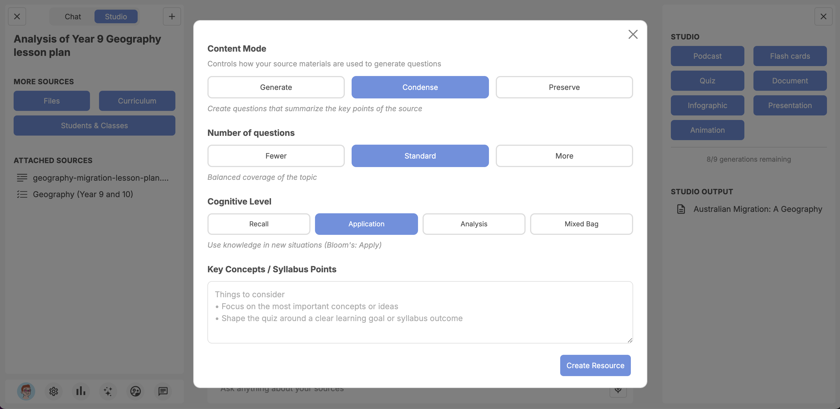Switch to the Chat tab

72,16
